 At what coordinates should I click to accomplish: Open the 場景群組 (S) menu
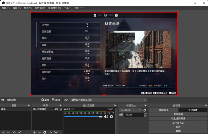coord(55,8)
